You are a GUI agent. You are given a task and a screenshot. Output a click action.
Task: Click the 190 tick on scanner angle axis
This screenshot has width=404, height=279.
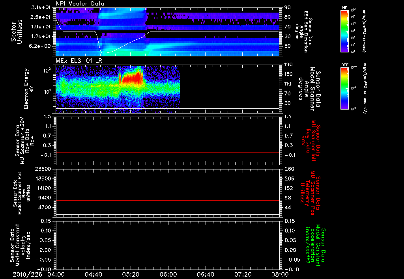(x=288, y=65)
